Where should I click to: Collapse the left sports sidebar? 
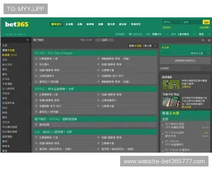(28, 40)
